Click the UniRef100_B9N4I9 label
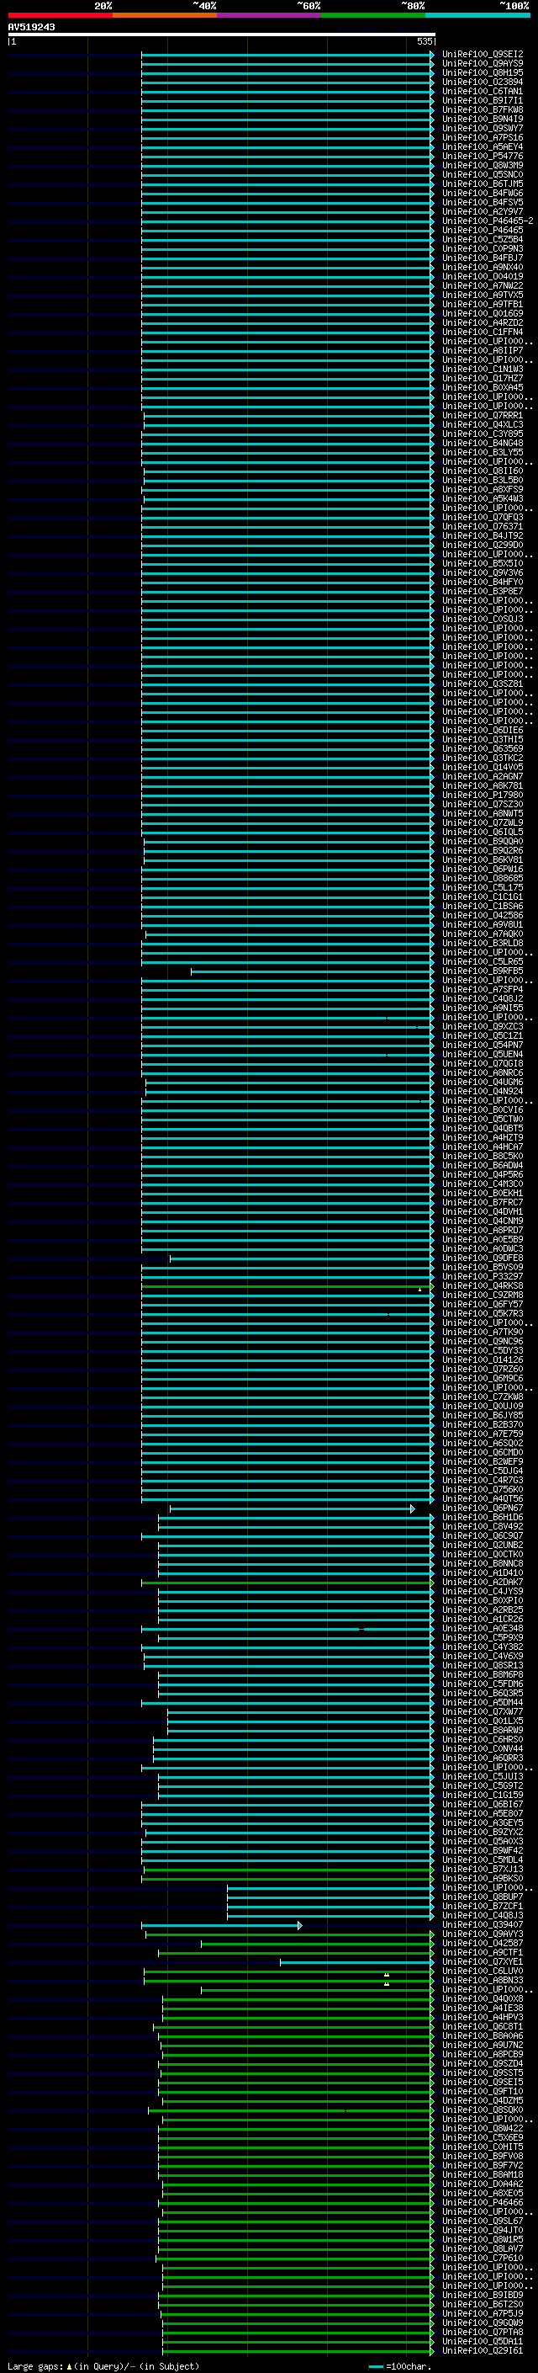This screenshot has height=2373, width=538. pos(483,119)
